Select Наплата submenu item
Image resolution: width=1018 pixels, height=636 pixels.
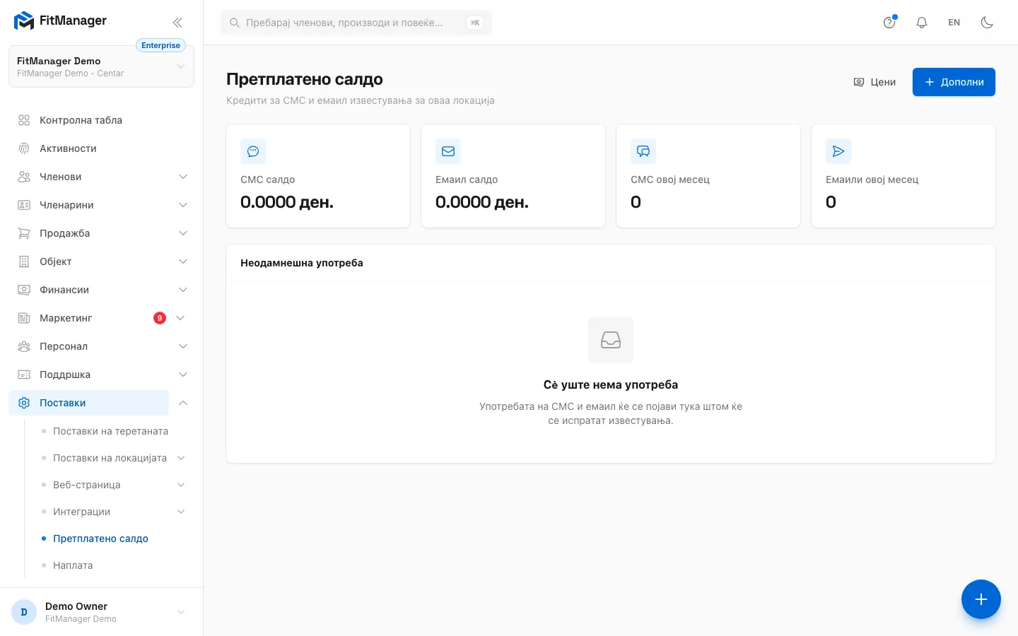pyautogui.click(x=73, y=565)
